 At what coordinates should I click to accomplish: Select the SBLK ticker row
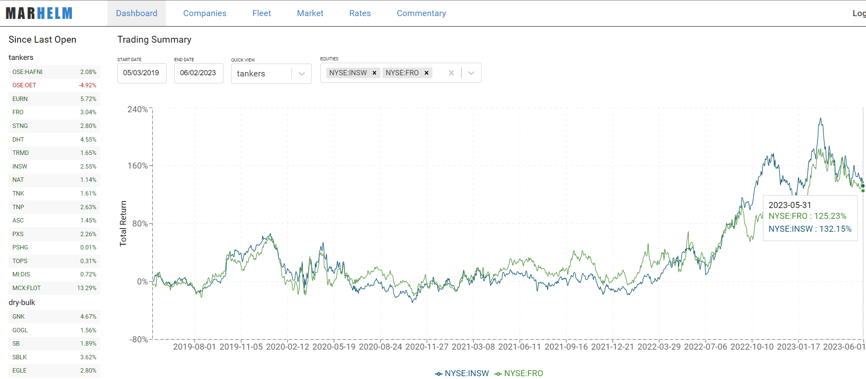(x=54, y=357)
